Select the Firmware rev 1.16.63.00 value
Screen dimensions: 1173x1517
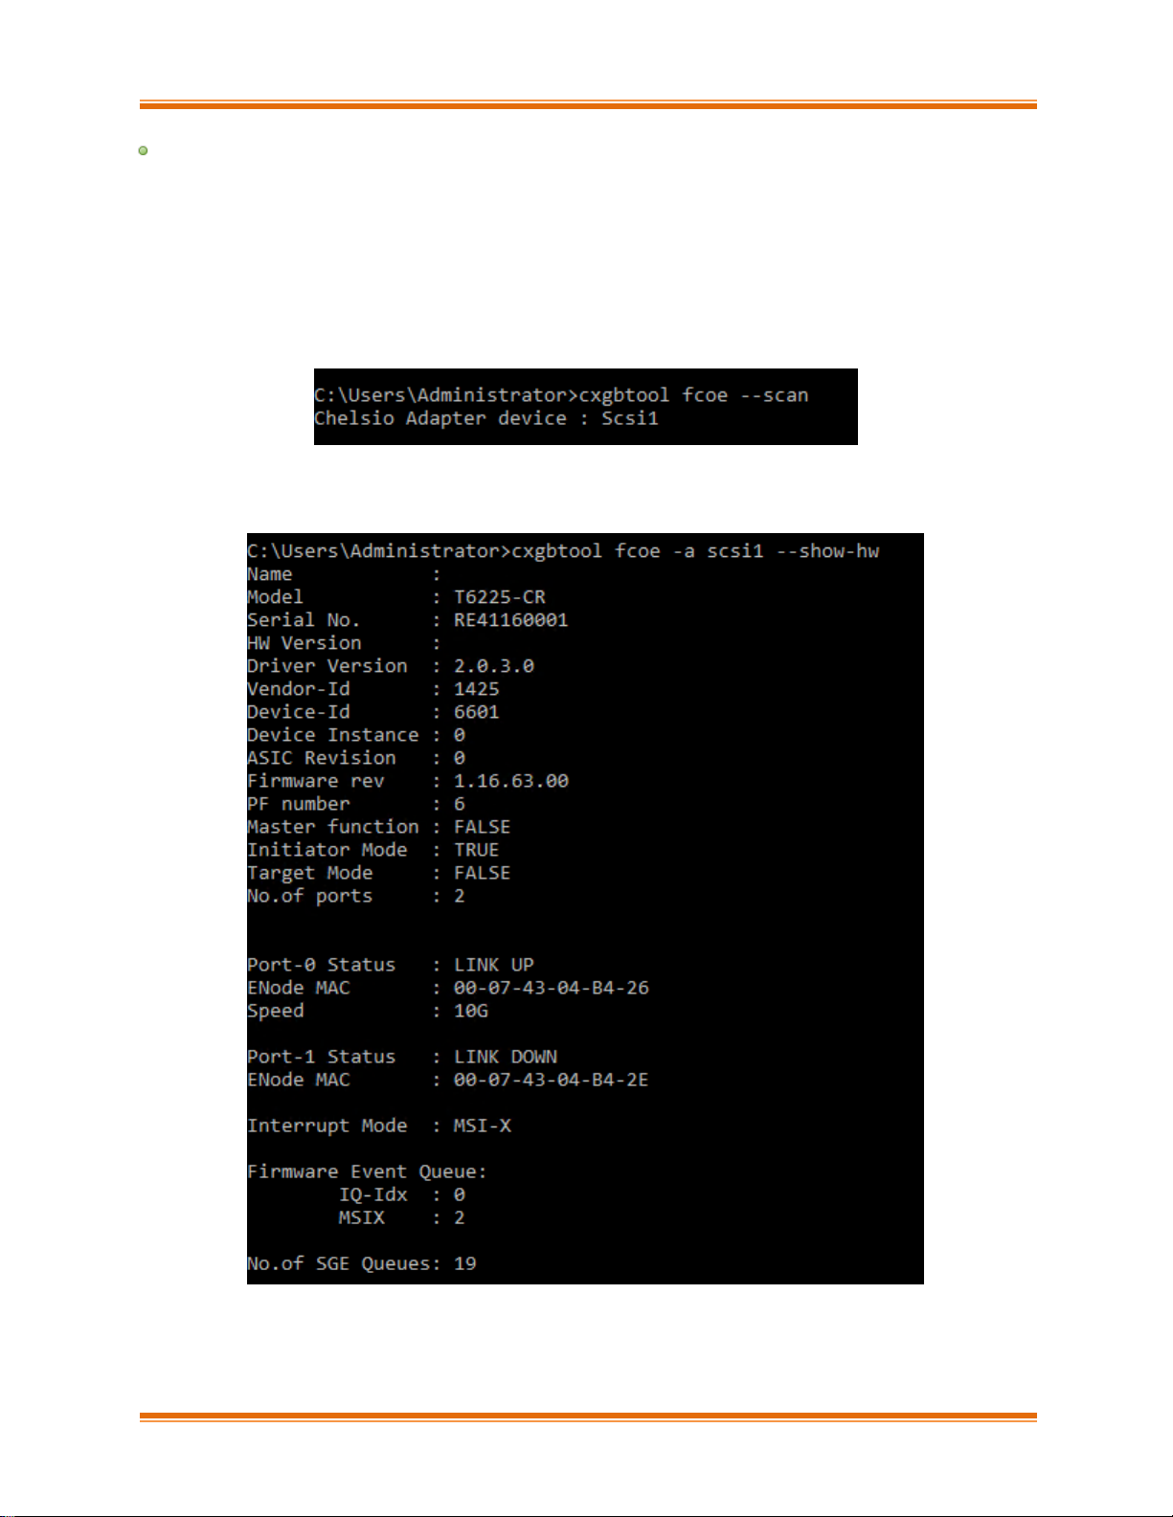pyautogui.click(x=511, y=781)
